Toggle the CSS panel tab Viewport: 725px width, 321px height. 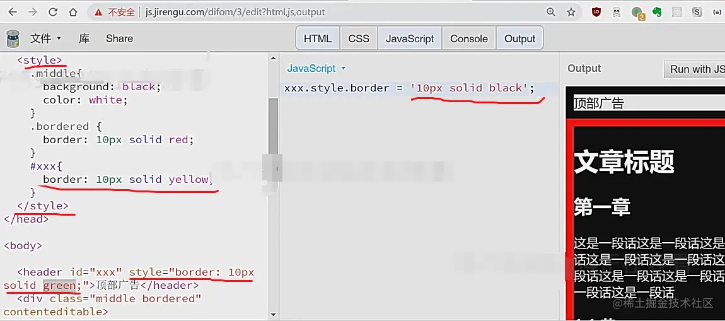(x=359, y=39)
